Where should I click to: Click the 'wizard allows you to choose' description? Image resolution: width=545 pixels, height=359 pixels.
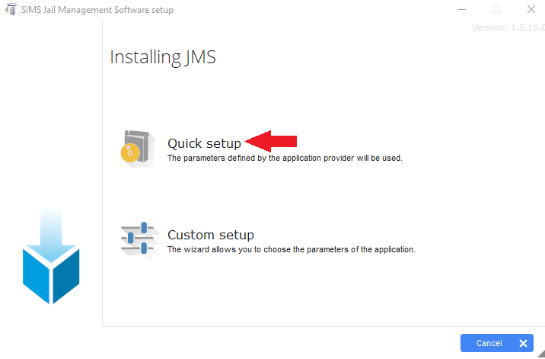292,250
